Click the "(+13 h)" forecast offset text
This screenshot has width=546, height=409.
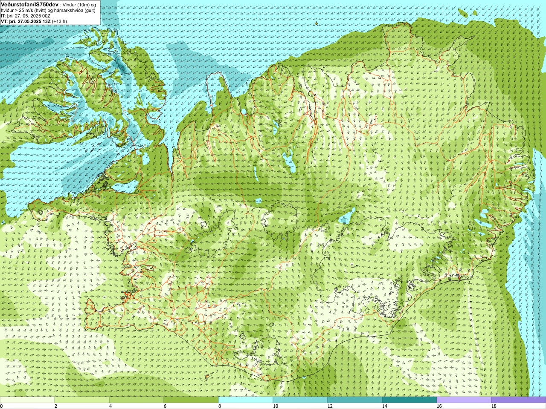(59, 21)
